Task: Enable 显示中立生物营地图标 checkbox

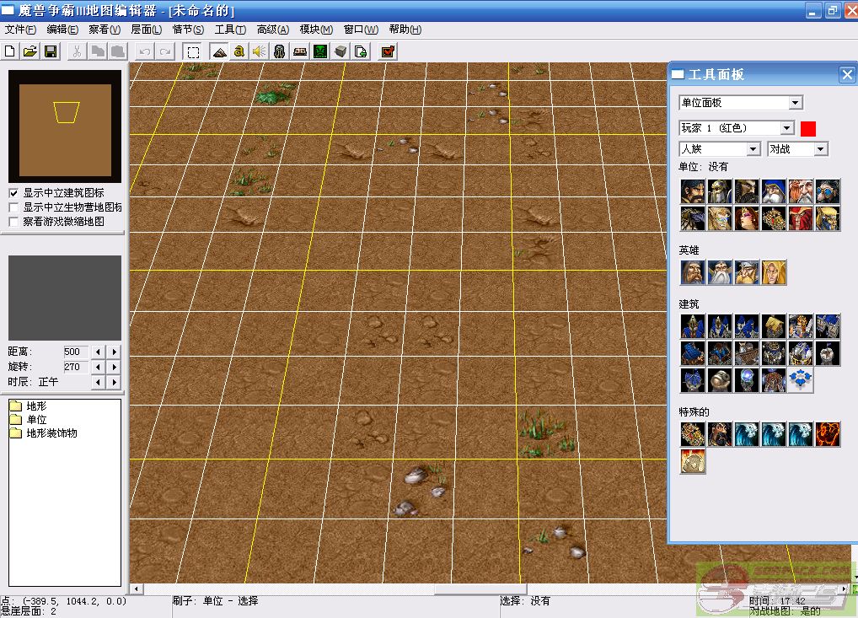Action: click(13, 207)
